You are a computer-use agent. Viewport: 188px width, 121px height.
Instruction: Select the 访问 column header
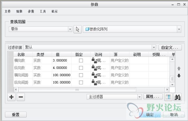coord(100,54)
